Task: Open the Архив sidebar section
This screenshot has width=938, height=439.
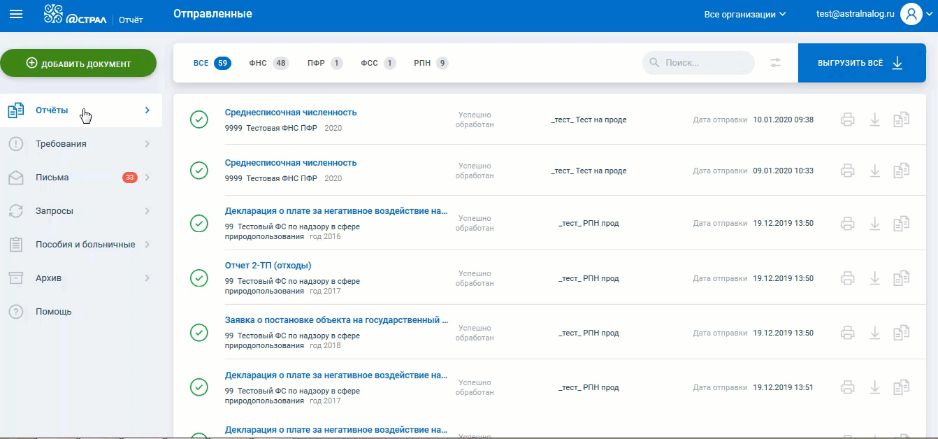Action: click(x=81, y=278)
